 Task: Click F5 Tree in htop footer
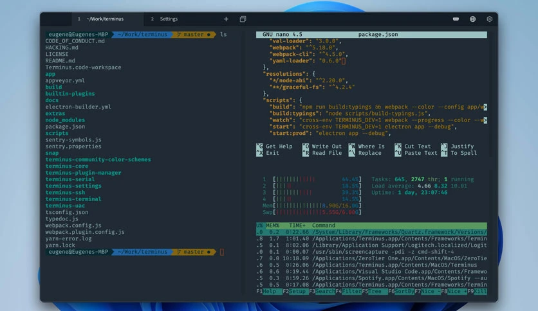375,292
